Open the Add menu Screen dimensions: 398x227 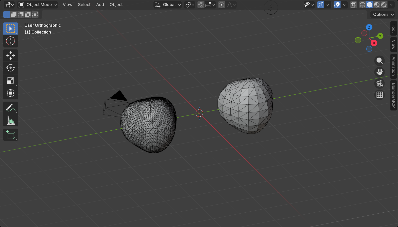tap(100, 5)
